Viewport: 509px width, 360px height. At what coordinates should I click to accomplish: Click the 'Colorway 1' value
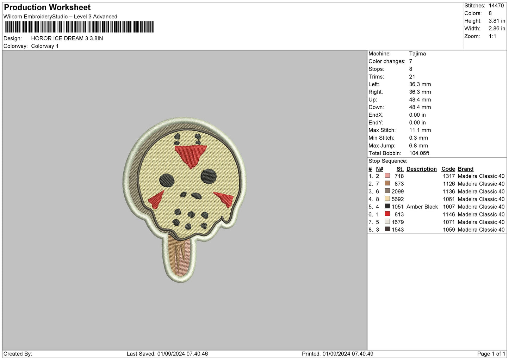click(x=45, y=46)
